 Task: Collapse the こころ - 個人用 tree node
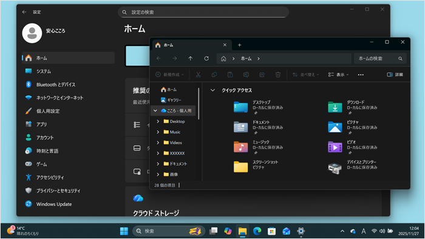tap(155, 110)
